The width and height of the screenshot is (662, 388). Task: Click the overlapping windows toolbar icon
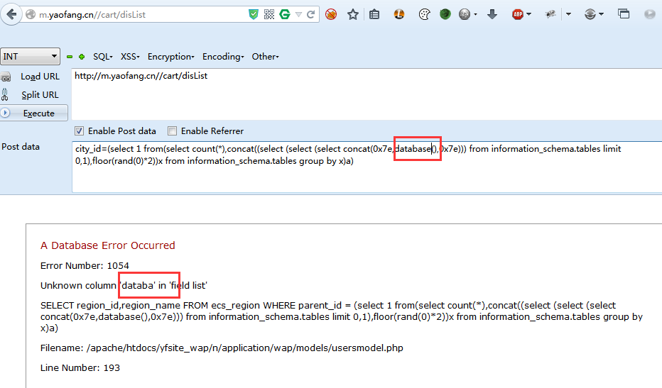(x=624, y=14)
